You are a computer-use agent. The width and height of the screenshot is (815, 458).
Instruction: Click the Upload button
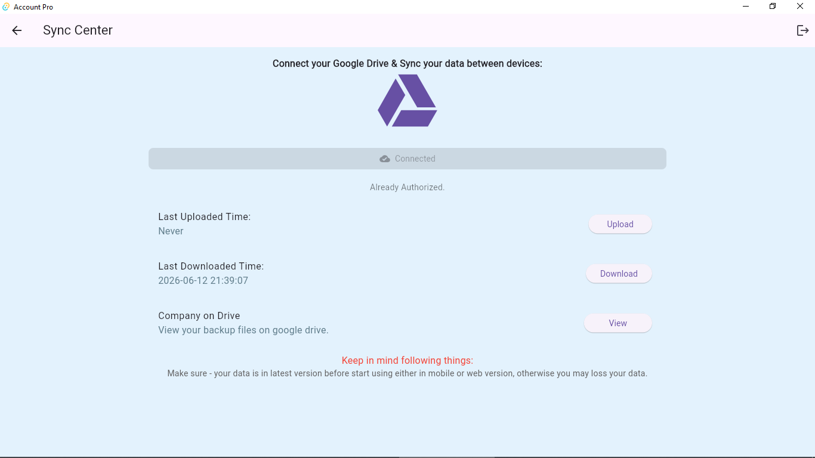[x=620, y=224]
